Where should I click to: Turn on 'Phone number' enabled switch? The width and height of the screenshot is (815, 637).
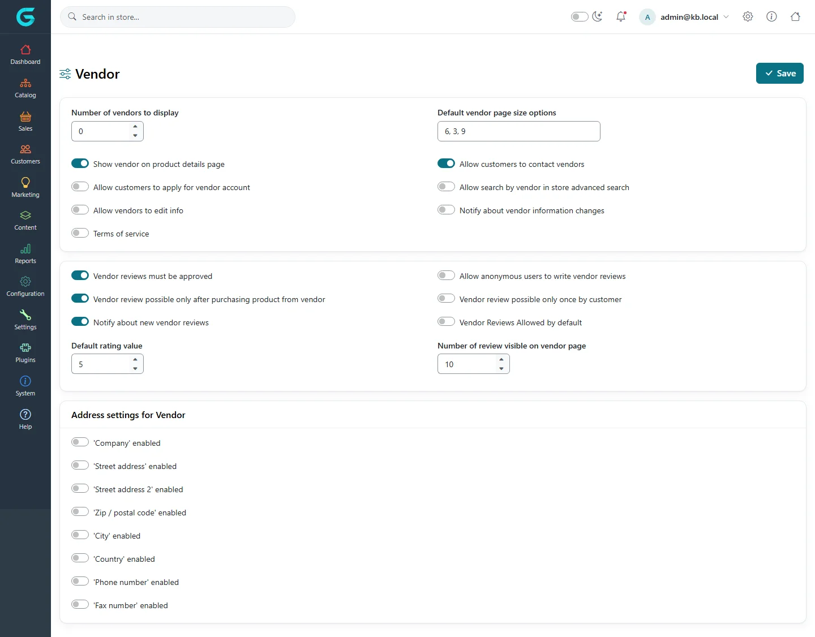pyautogui.click(x=80, y=582)
